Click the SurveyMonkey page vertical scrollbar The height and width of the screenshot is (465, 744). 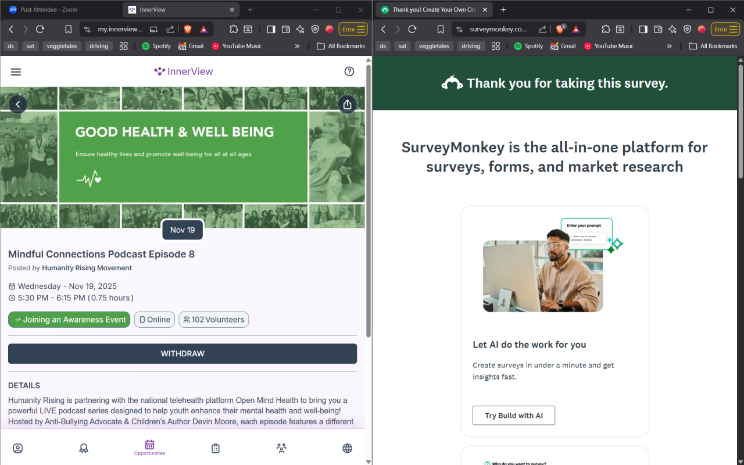tap(741, 121)
